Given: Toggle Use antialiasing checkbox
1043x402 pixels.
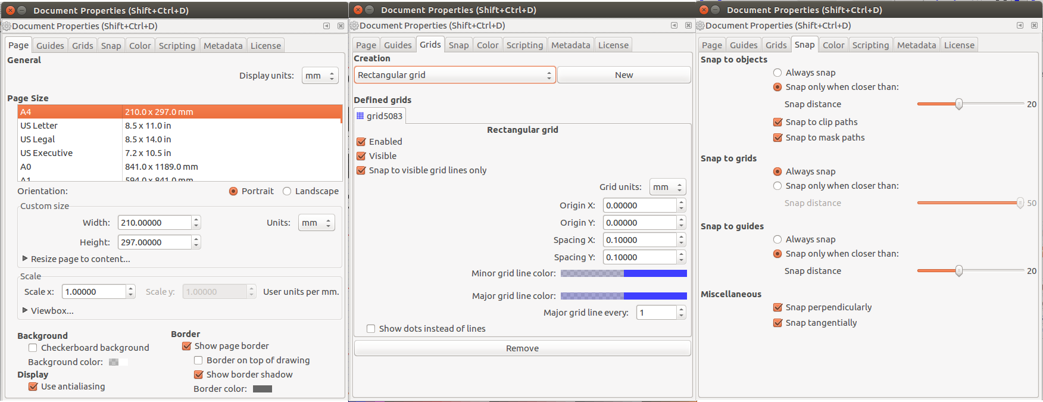Looking at the screenshot, I should [x=33, y=387].
